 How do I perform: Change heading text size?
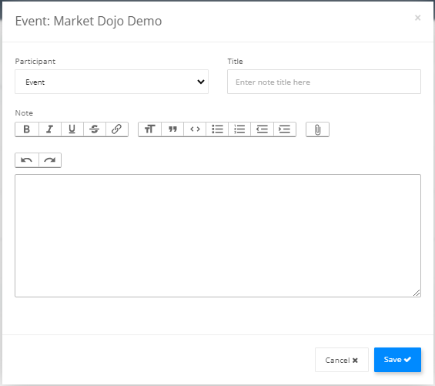tap(150, 129)
